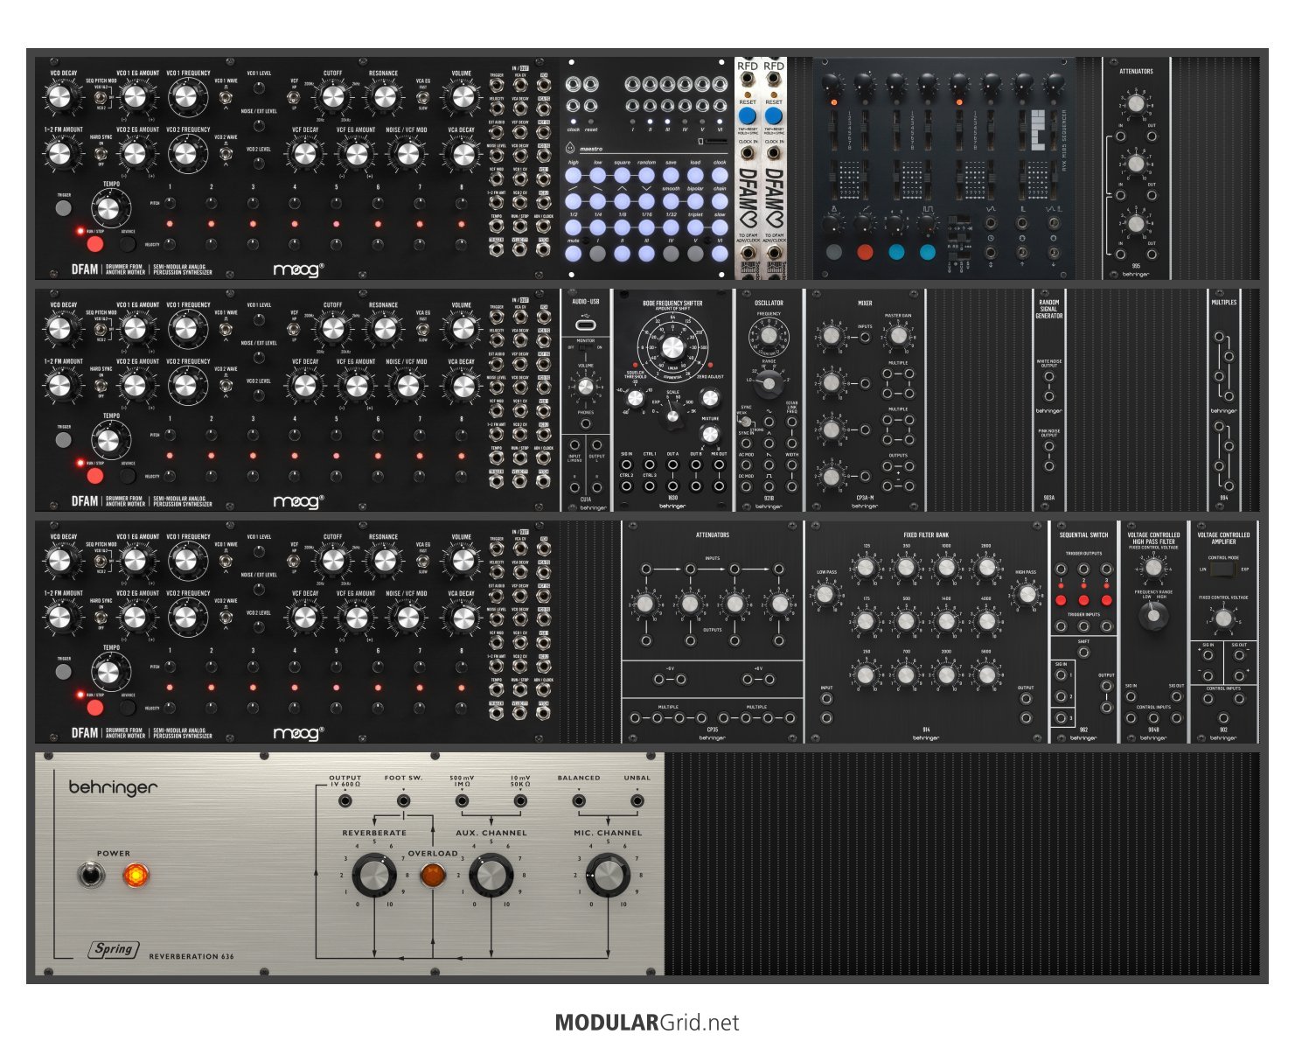1295x1041 pixels.
Task: Click the Frequency knob on Oscillator 921B
Action: tap(769, 336)
